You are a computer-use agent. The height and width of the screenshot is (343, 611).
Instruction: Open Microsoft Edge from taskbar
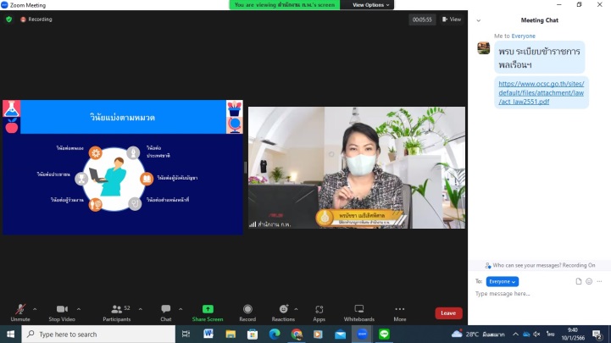(x=275, y=334)
